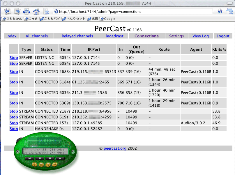The image size is (235, 175).
Task: Click the Type column header
Action: 26,49
